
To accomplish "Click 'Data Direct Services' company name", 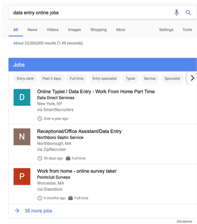I will click(56, 98).
